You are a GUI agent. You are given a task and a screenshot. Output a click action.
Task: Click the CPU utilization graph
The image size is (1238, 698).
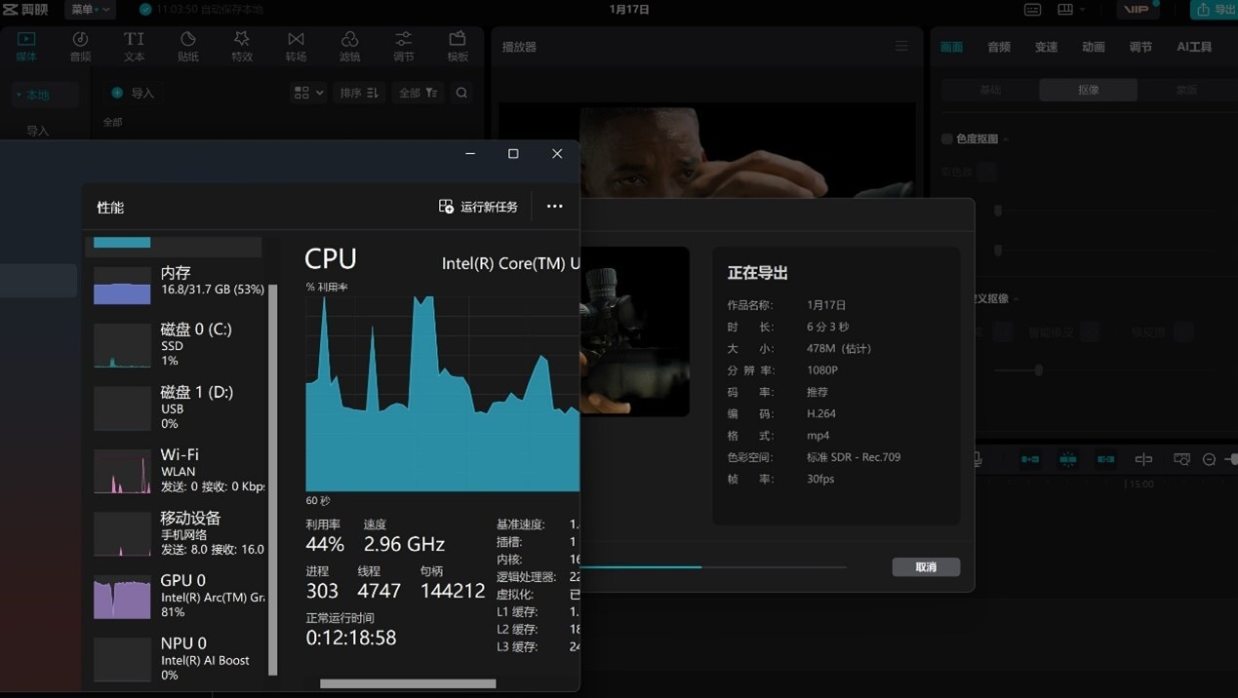[442, 394]
